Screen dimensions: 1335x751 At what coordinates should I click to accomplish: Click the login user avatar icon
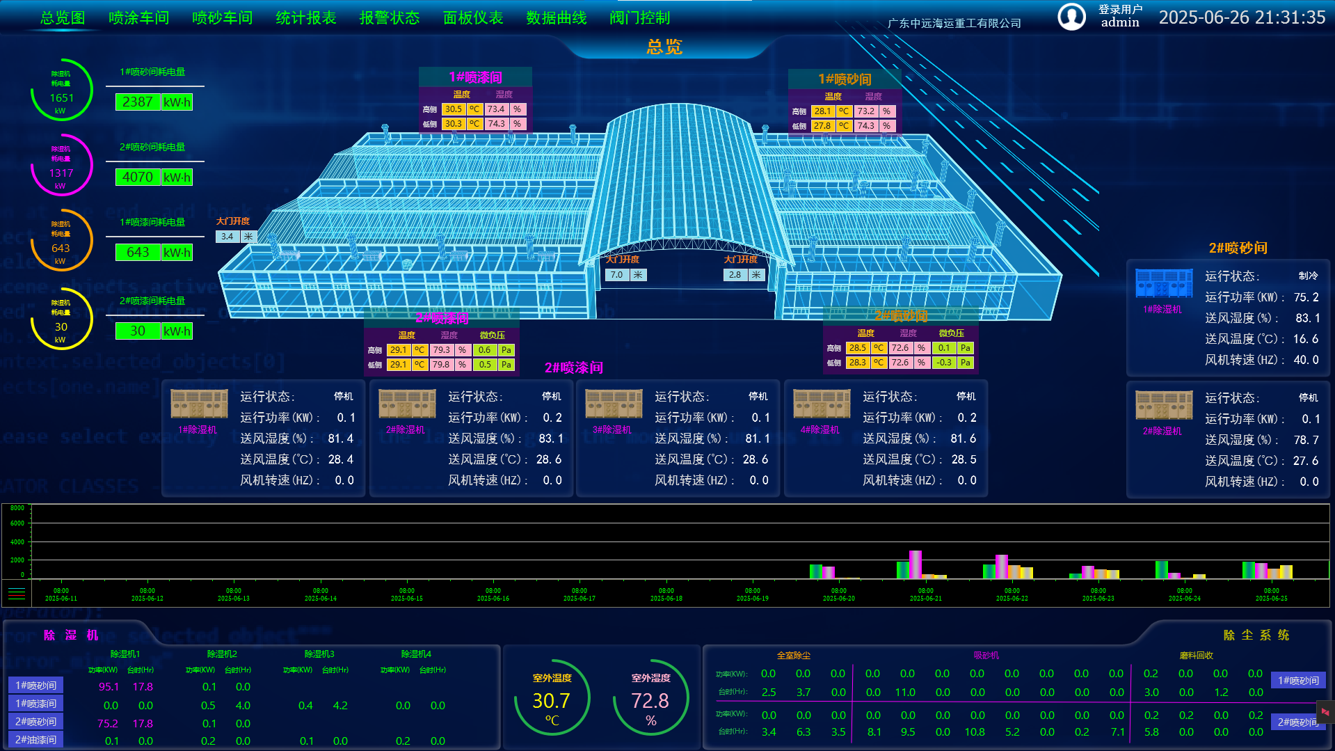pos(1071,17)
